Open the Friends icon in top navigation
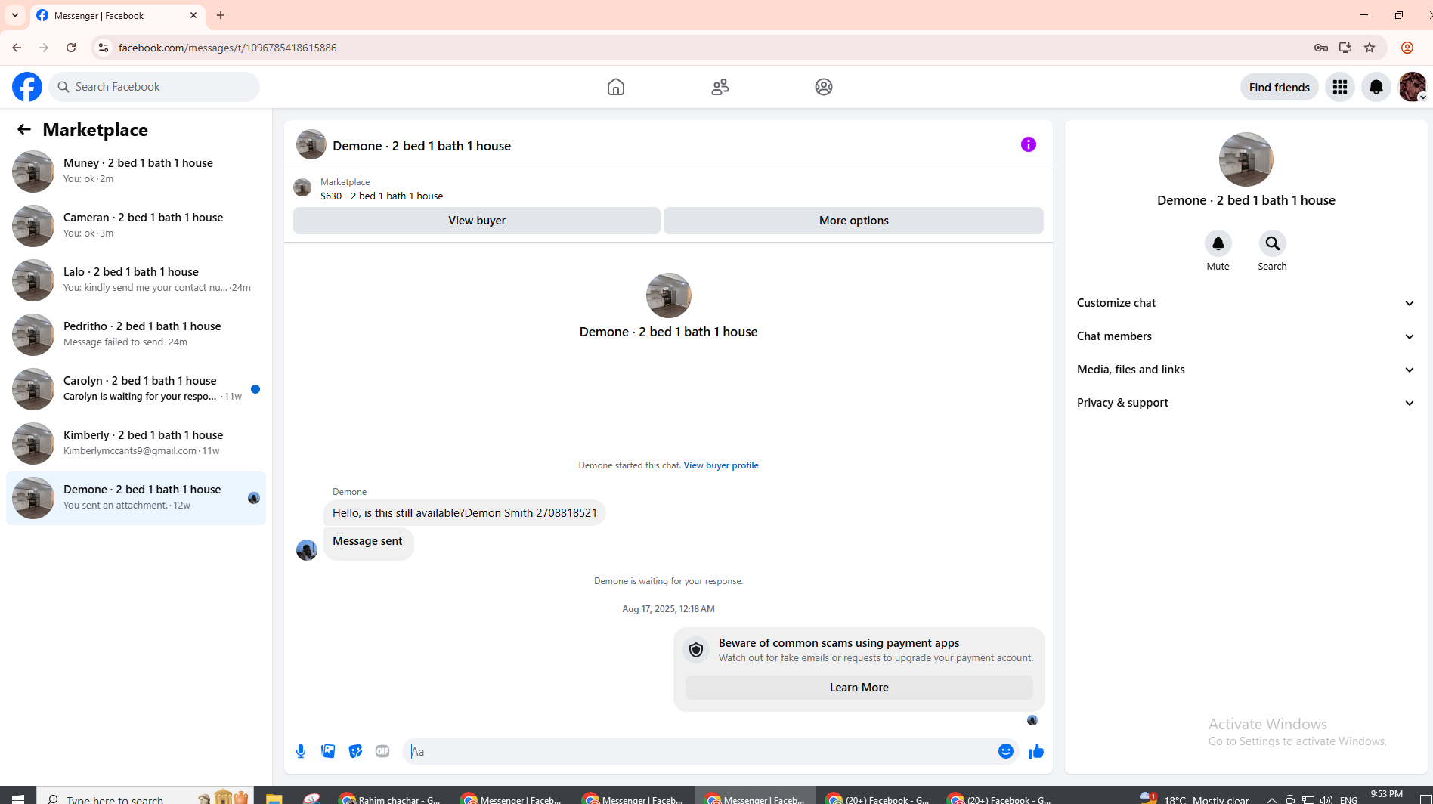This screenshot has height=804, width=1433. point(720,87)
